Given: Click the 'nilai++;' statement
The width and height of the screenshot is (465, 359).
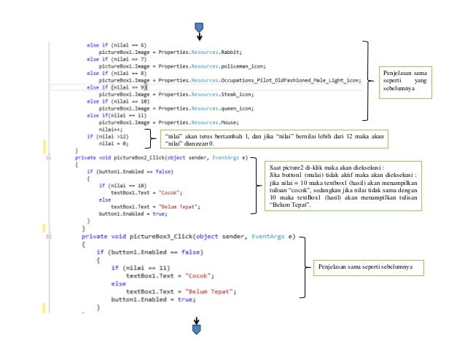Looking at the screenshot, I should [110, 130].
